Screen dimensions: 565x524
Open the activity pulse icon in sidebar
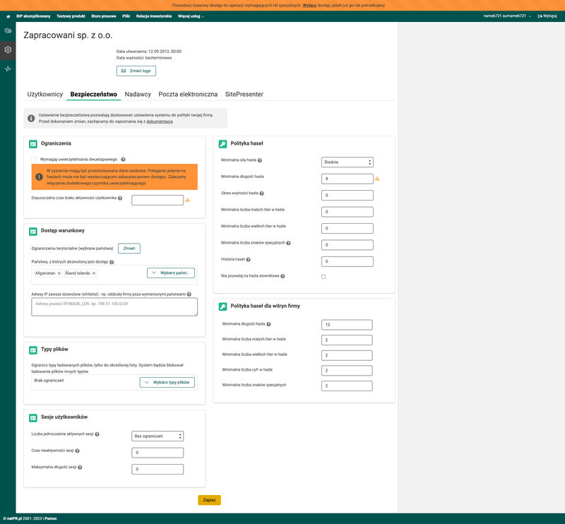(8, 69)
